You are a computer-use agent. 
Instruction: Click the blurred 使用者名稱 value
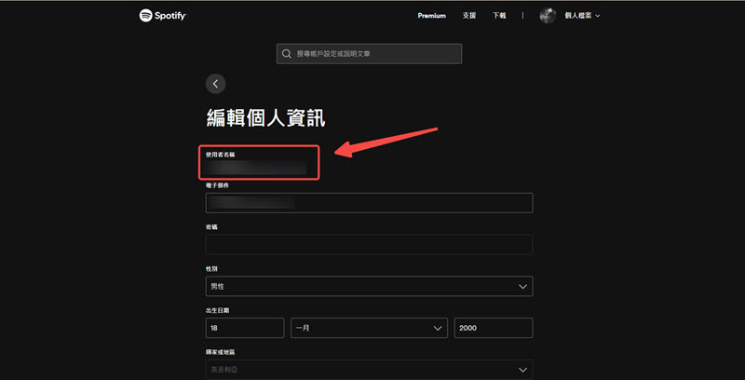(x=257, y=169)
